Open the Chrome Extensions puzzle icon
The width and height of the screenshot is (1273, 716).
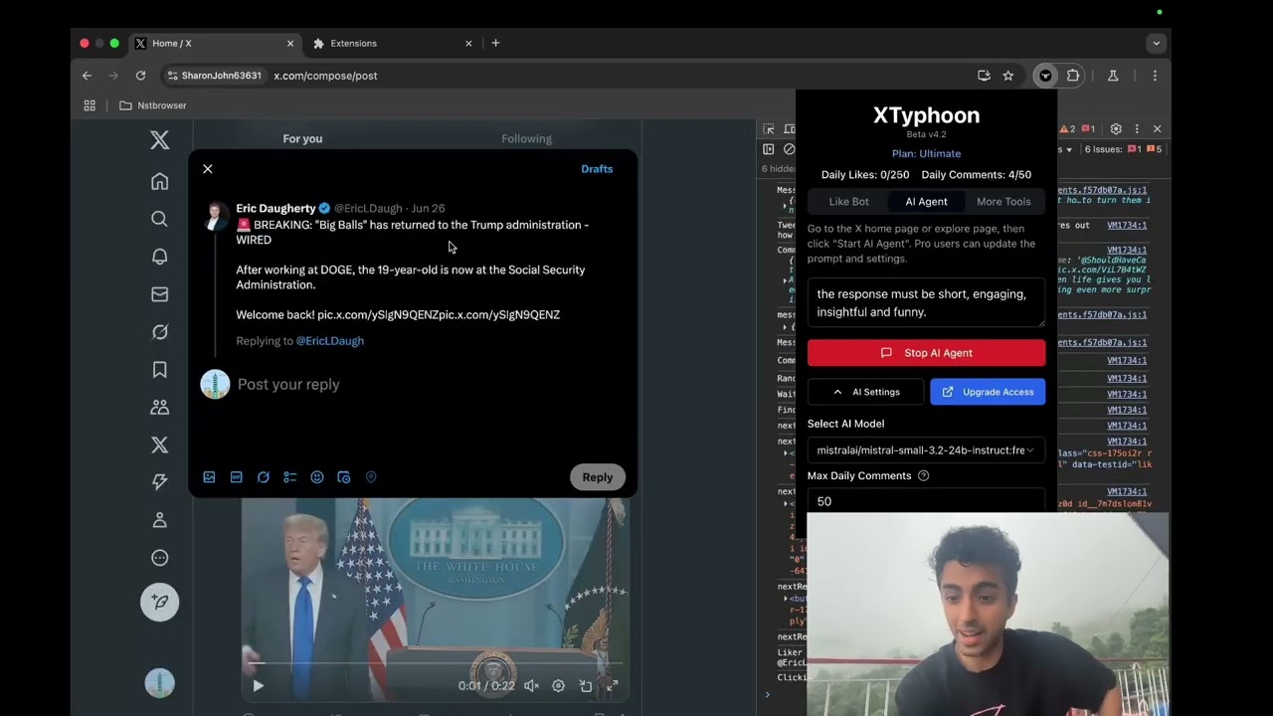point(1073,76)
